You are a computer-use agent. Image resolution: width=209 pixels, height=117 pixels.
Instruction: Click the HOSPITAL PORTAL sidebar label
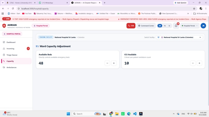tap(12, 34)
